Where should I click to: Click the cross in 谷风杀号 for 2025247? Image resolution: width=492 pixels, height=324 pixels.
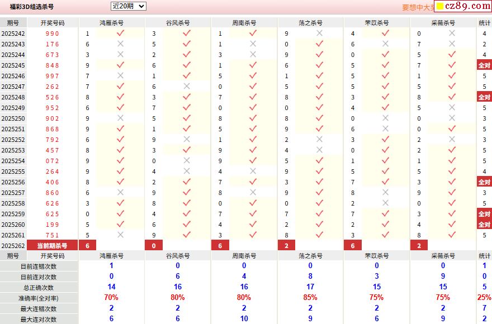[187, 86]
